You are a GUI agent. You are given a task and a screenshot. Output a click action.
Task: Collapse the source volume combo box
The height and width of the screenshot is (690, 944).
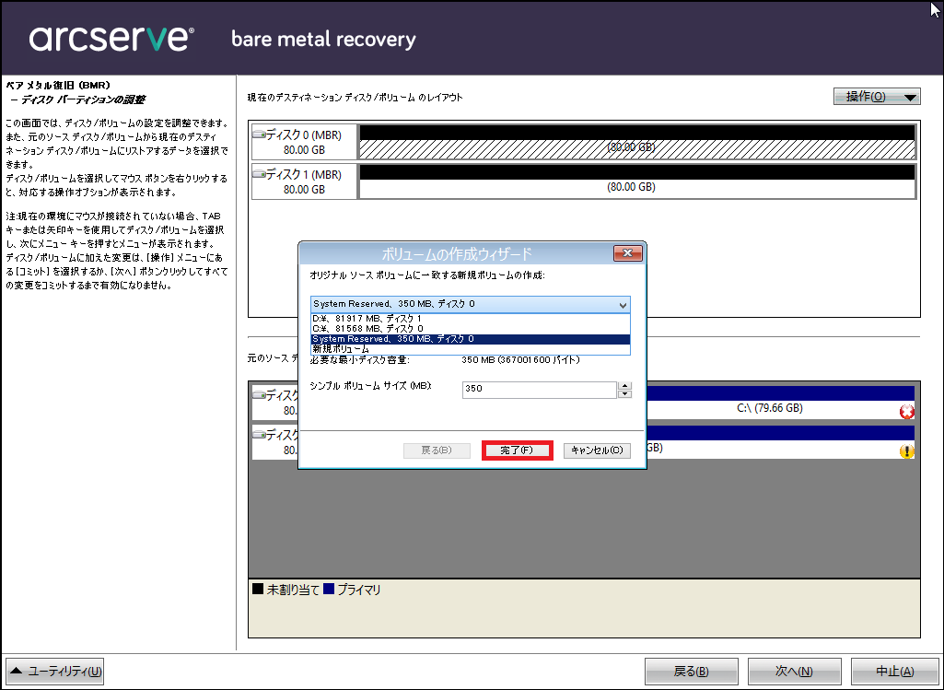pyautogui.click(x=624, y=304)
